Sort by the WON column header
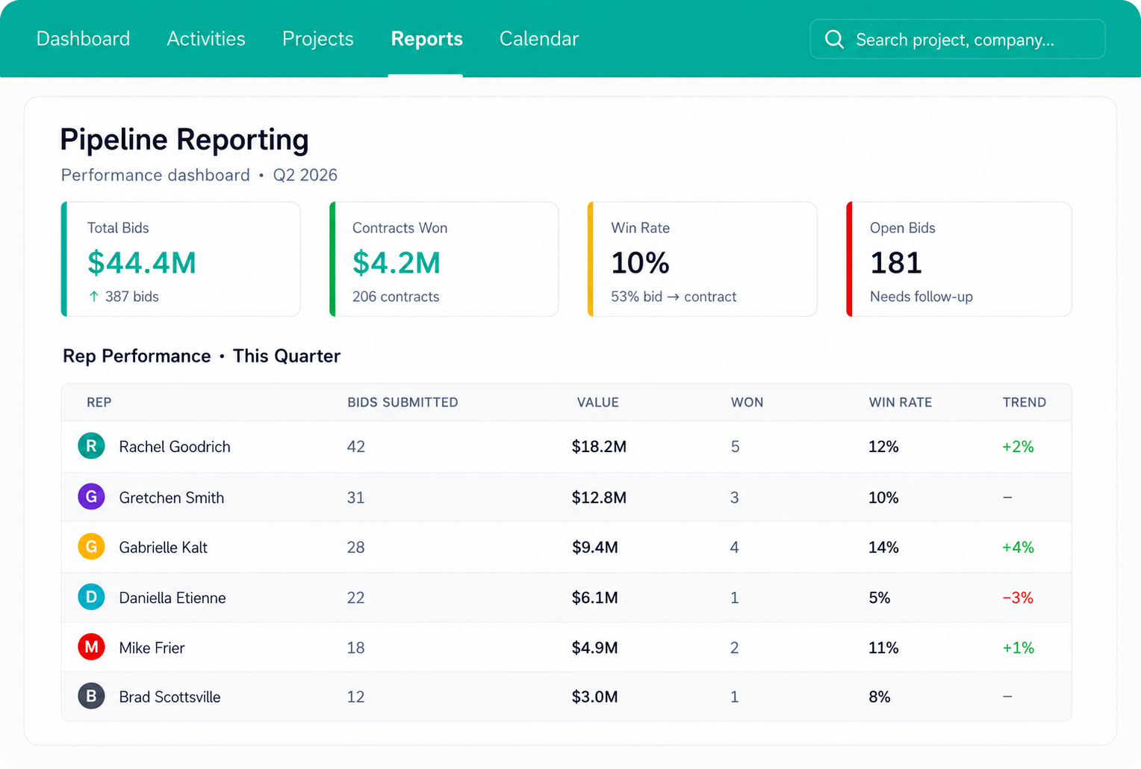Screen dimensions: 1141x769 click(747, 402)
